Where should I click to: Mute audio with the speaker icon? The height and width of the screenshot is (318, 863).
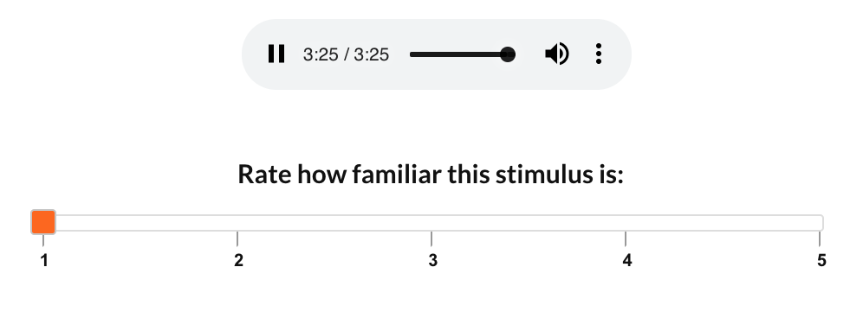[556, 54]
